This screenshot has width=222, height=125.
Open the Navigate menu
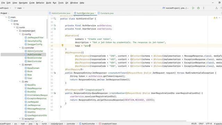(23, 3)
